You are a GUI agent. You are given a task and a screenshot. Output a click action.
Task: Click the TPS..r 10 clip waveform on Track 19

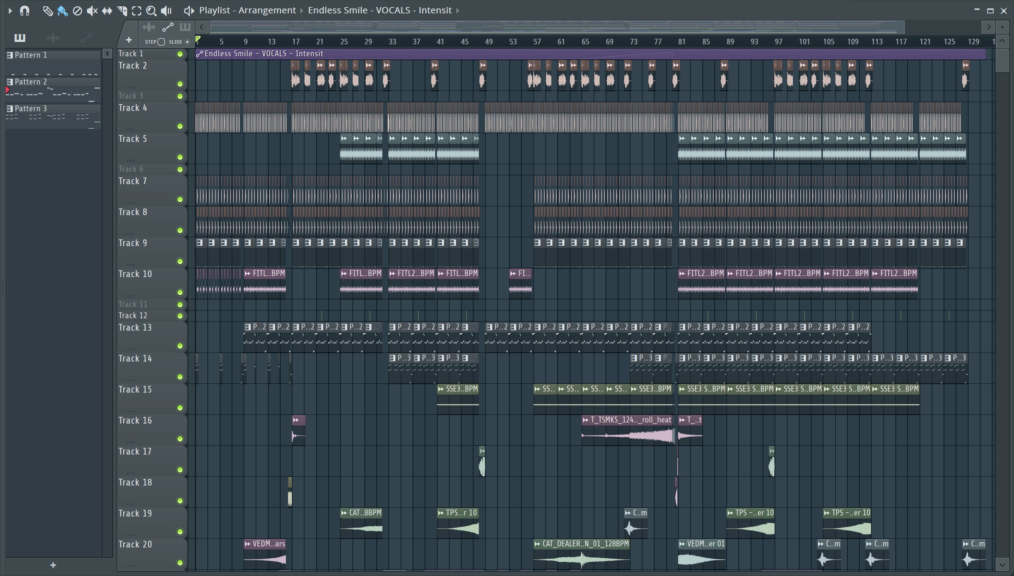click(x=458, y=528)
